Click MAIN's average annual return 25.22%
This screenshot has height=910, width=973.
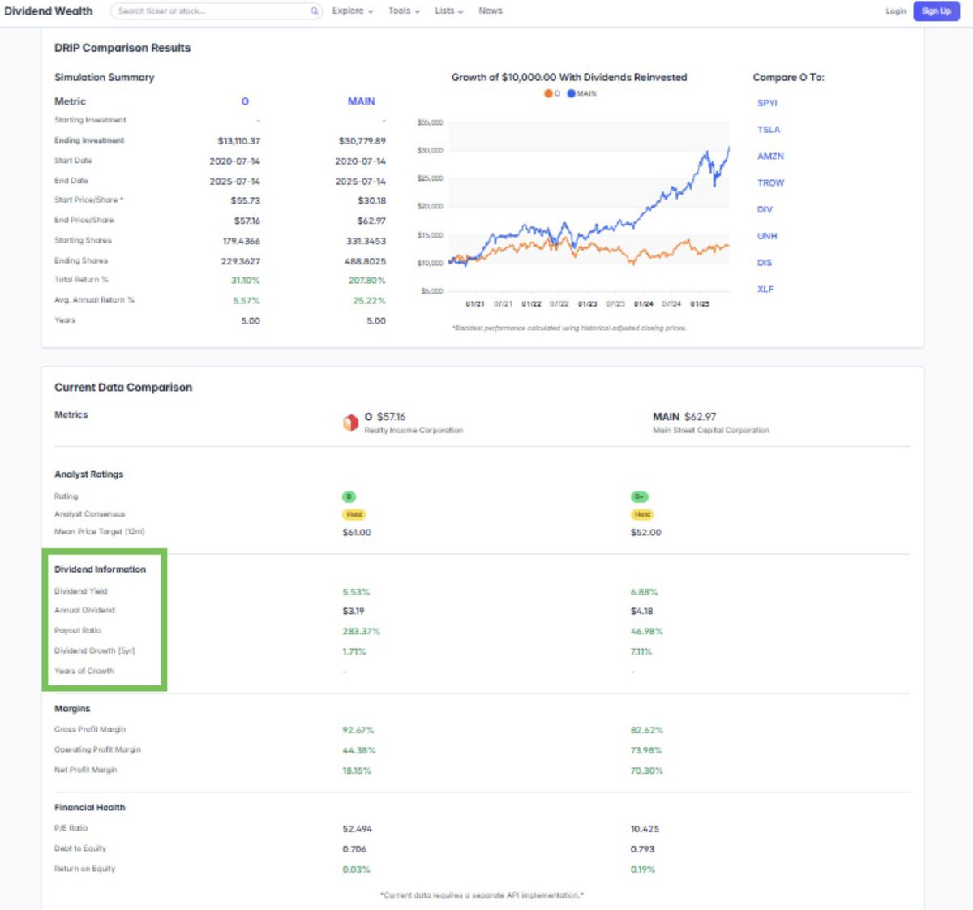(370, 301)
